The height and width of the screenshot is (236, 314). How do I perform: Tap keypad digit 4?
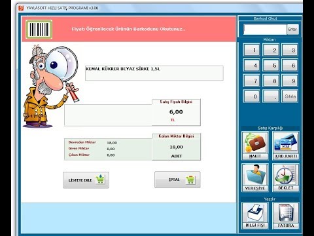click(x=252, y=66)
